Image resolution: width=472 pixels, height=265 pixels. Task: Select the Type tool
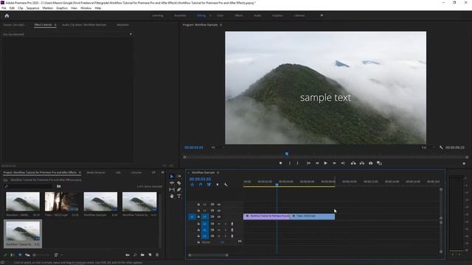(179, 197)
